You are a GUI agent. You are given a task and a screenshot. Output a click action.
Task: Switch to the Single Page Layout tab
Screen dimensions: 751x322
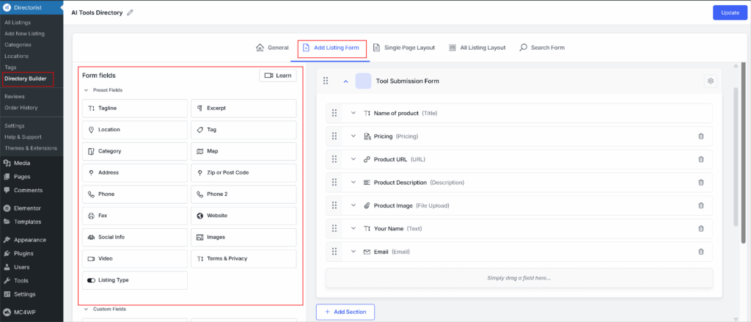[403, 48]
